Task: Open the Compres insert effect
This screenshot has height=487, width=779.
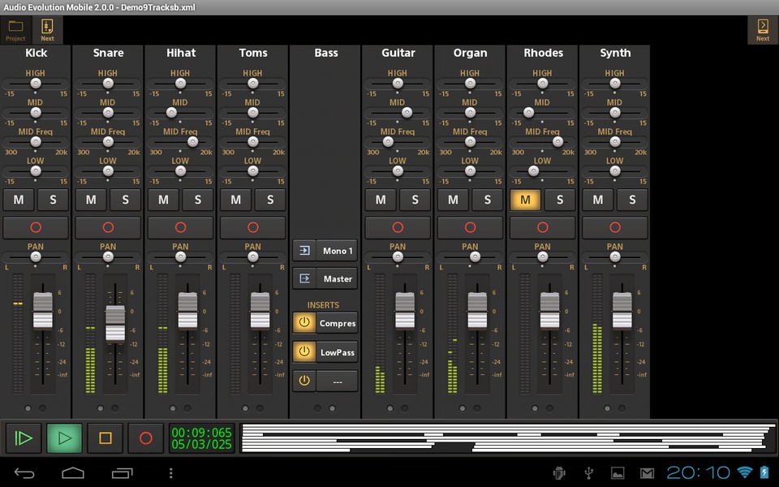Action: [x=337, y=323]
